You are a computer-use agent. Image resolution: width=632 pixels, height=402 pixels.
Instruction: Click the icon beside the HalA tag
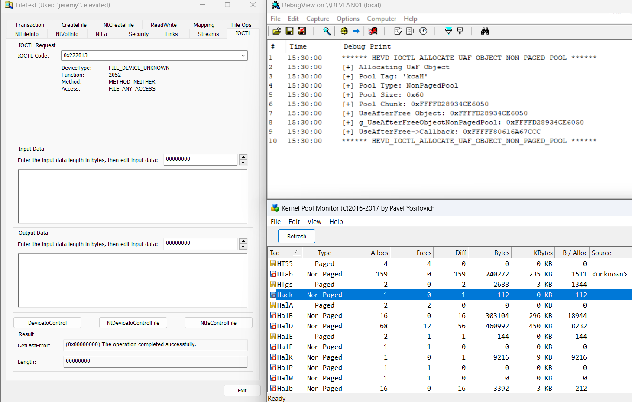pyautogui.click(x=273, y=305)
